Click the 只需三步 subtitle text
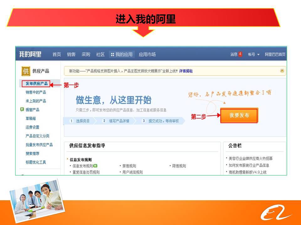 click(121, 110)
